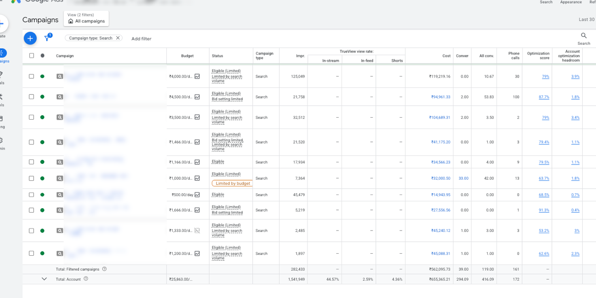This screenshot has height=298, width=596.
Task: Click budget chart icon beside ₹1,166.00 budget
Action: point(197,162)
